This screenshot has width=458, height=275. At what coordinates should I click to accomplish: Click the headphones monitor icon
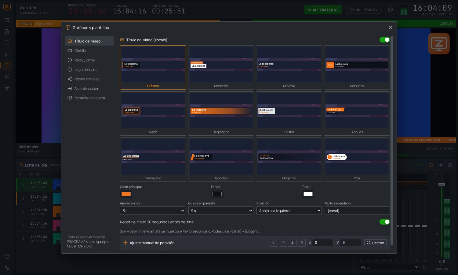(x=431, y=165)
